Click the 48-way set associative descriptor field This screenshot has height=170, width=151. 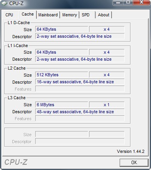[80, 112]
